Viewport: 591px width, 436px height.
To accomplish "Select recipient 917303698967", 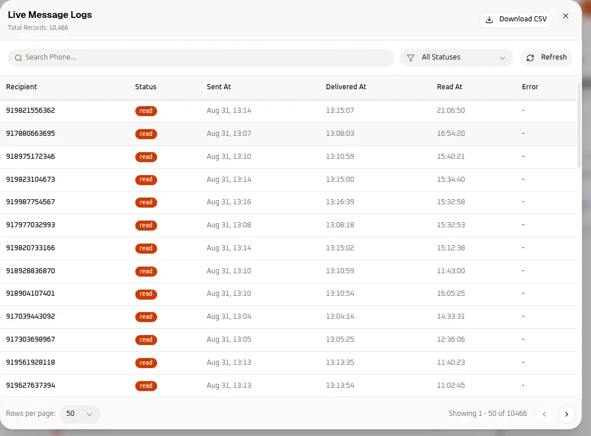I will (30, 339).
